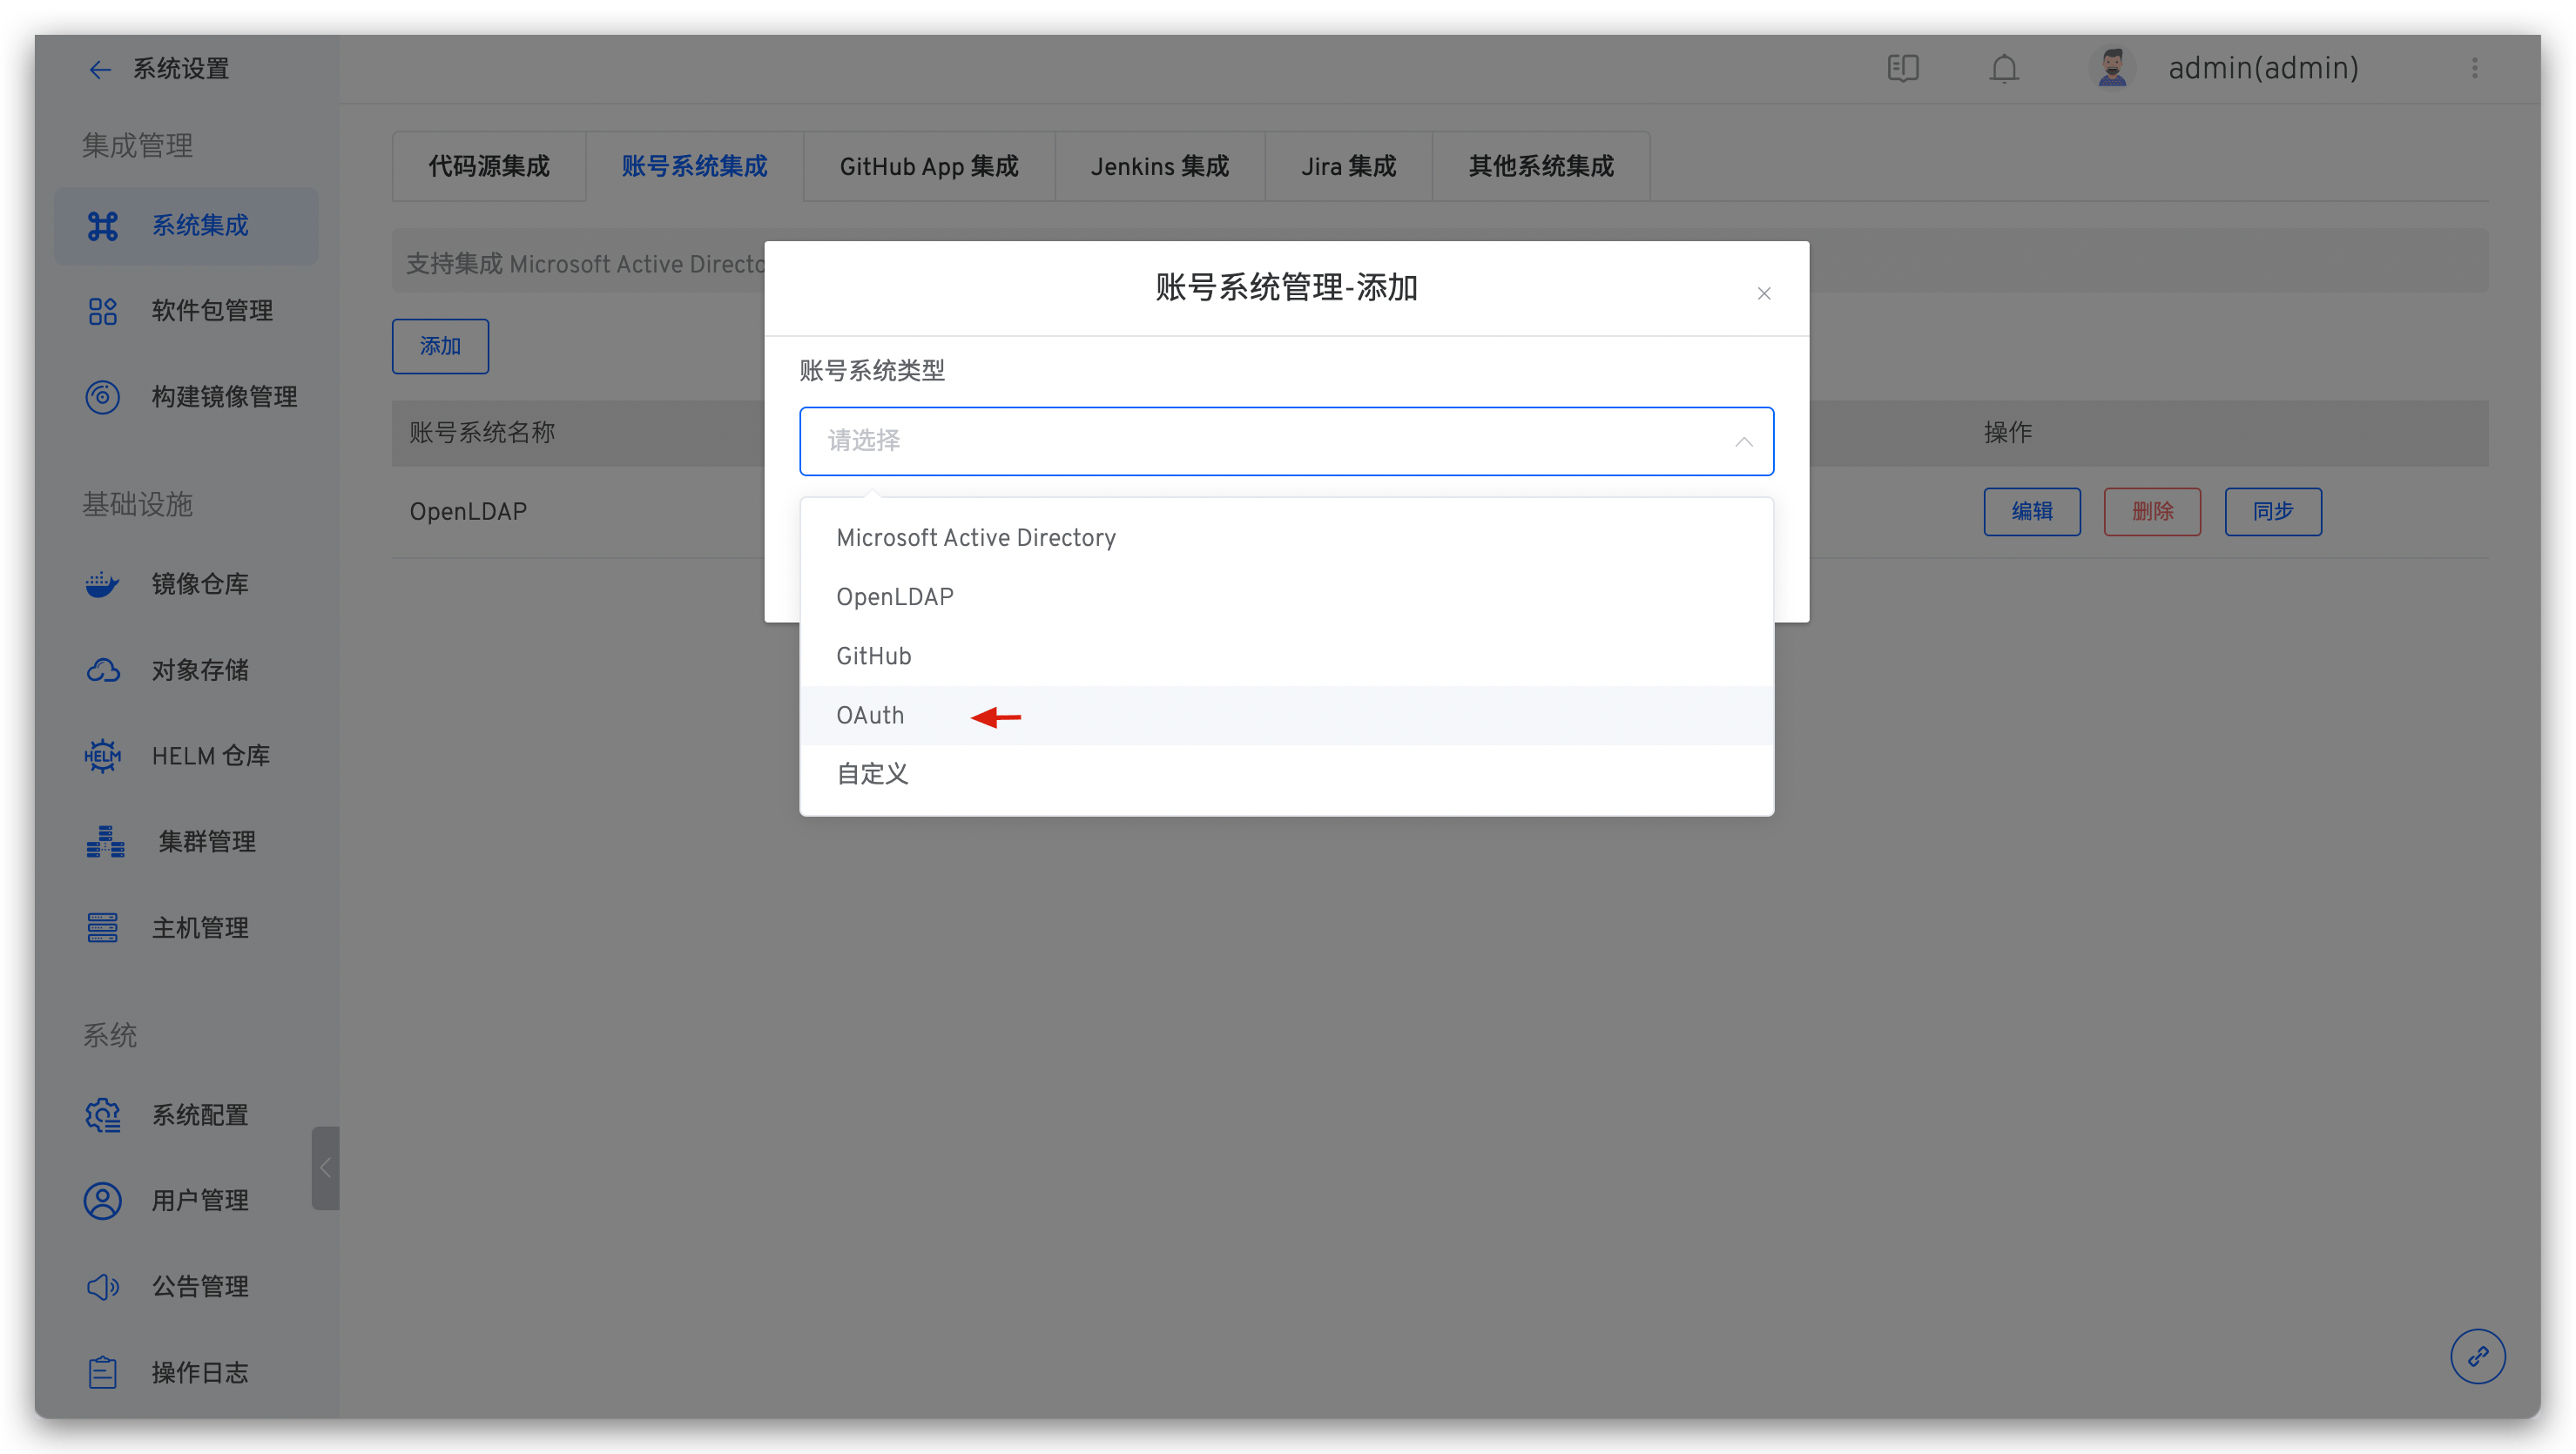Image resolution: width=2576 pixels, height=1454 pixels.
Task: Collapse the sidebar with the edge chevron
Action: click(x=324, y=1167)
